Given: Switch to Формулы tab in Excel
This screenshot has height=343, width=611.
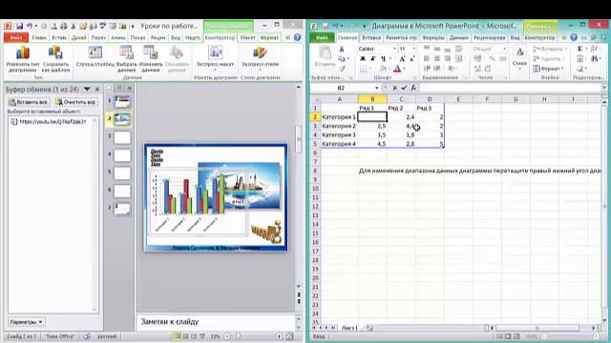Looking at the screenshot, I should [x=432, y=38].
